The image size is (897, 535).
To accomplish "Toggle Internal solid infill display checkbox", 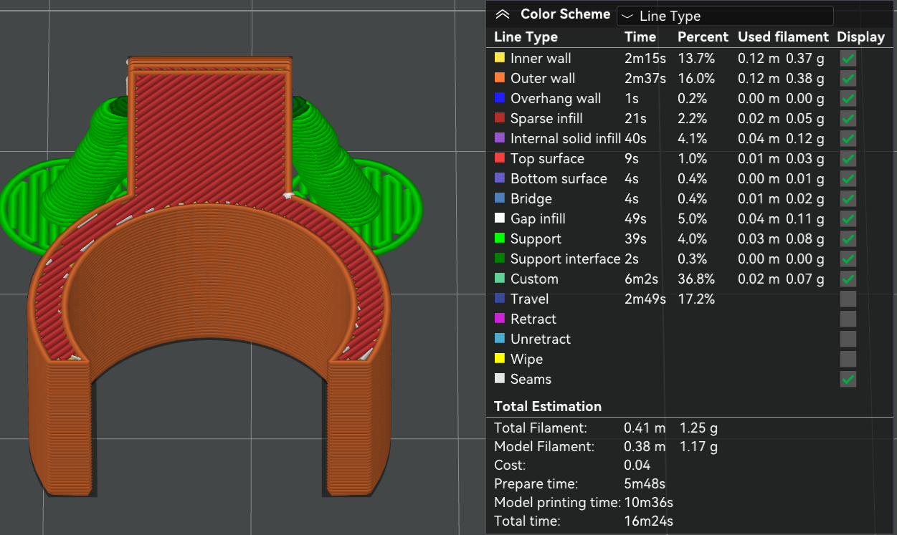I will (848, 138).
